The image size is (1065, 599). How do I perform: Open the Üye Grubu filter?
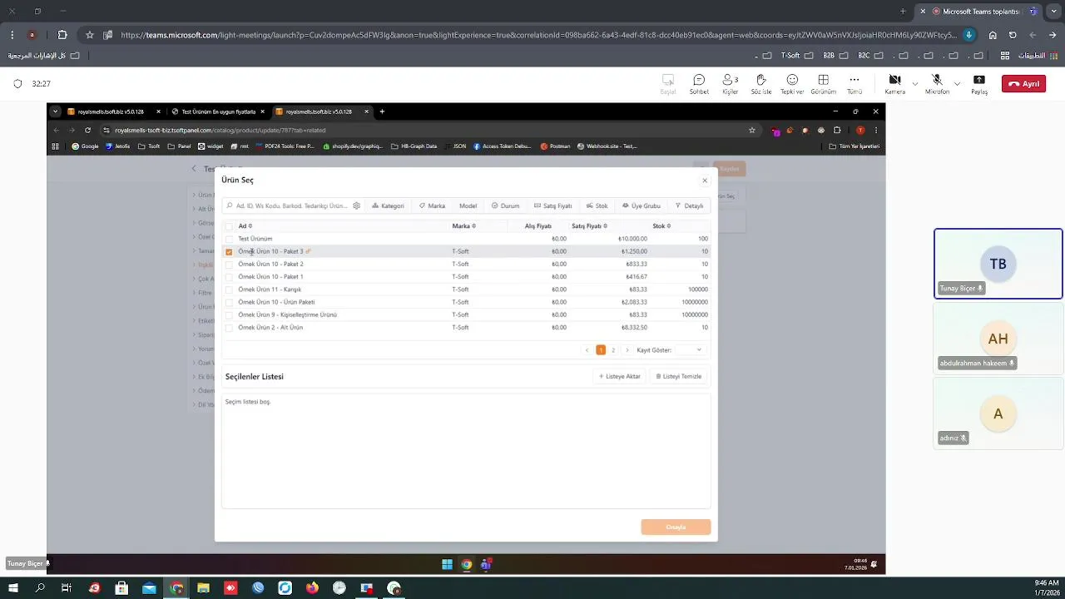pyautogui.click(x=641, y=205)
